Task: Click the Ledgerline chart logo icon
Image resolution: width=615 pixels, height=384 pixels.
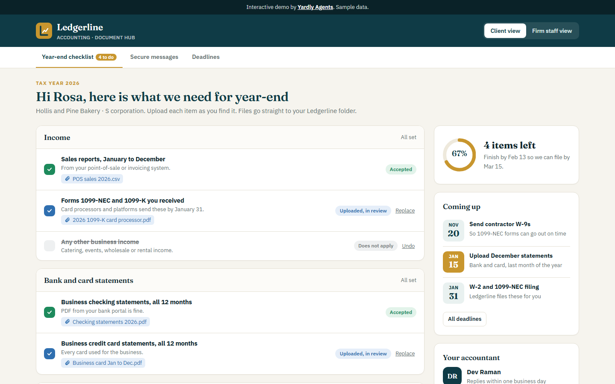Action: point(44,31)
